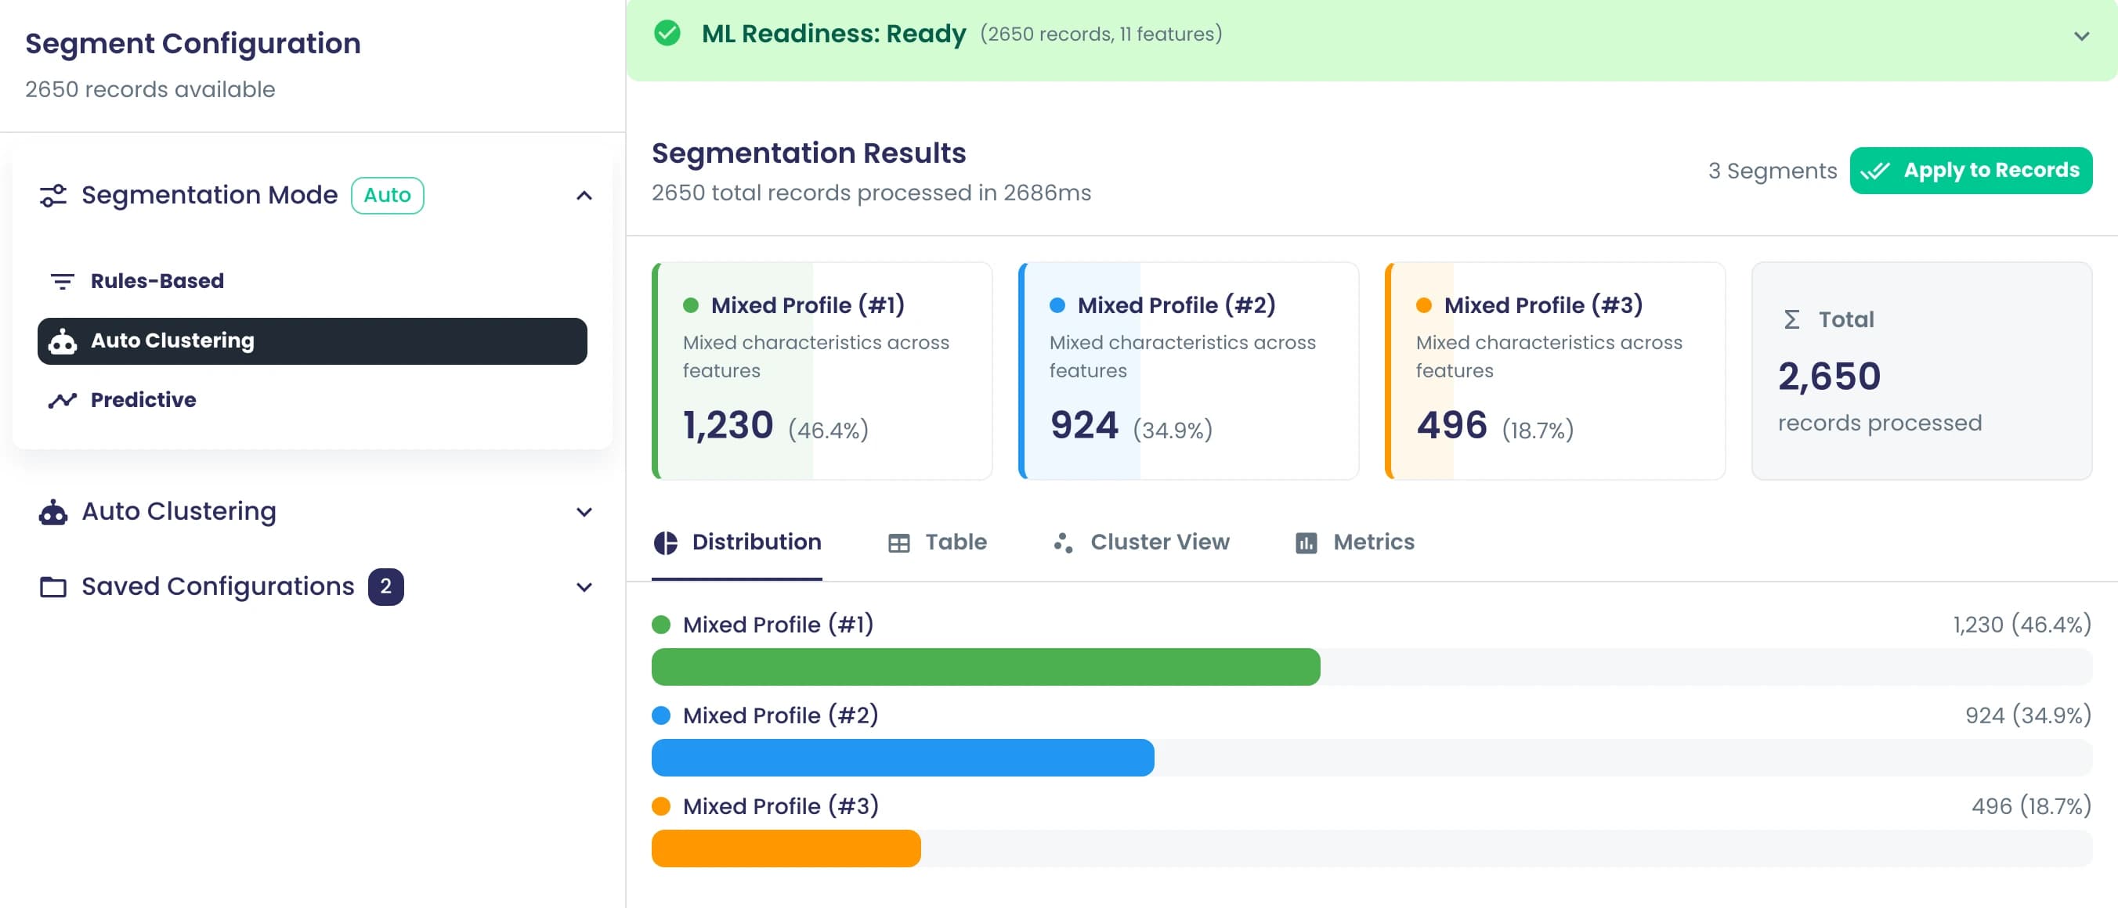Screen dimensions: 2118x908
Task: Click 'ML Readiness: Ready' heading text
Action: pos(833,34)
